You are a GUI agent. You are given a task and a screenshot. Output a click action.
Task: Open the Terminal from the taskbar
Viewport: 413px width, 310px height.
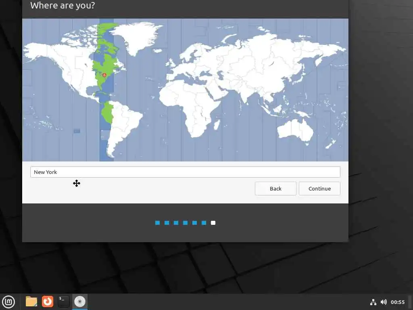[63, 301]
